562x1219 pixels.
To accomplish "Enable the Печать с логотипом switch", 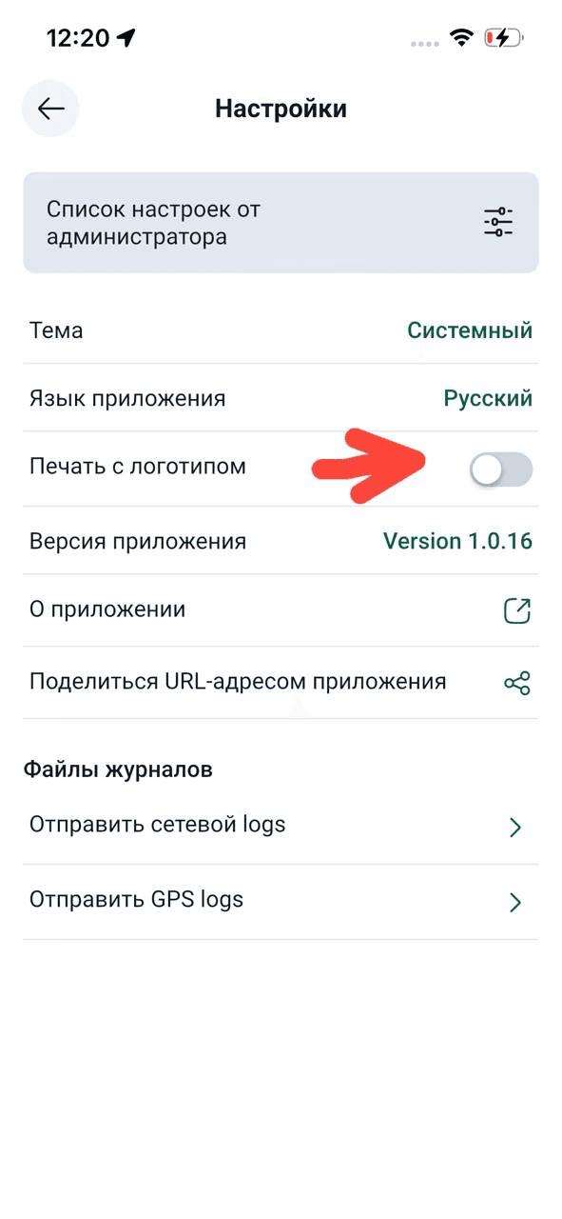I will (x=501, y=469).
